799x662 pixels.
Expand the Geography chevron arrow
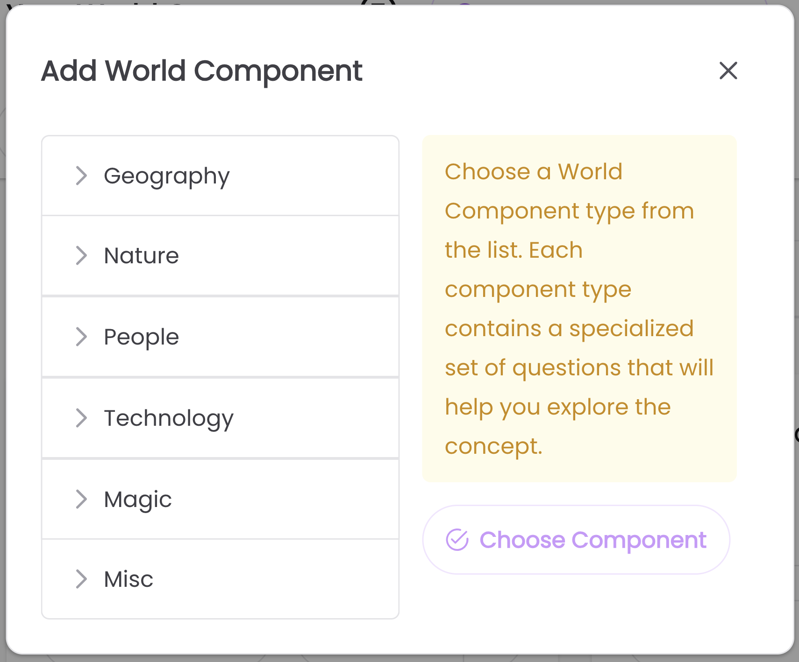click(x=81, y=176)
